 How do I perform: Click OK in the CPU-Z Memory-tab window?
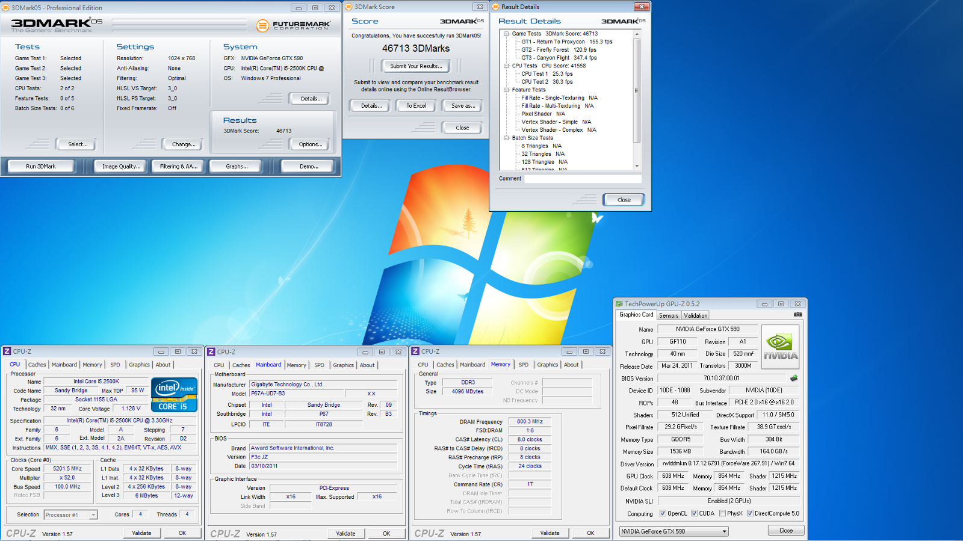[x=590, y=533]
